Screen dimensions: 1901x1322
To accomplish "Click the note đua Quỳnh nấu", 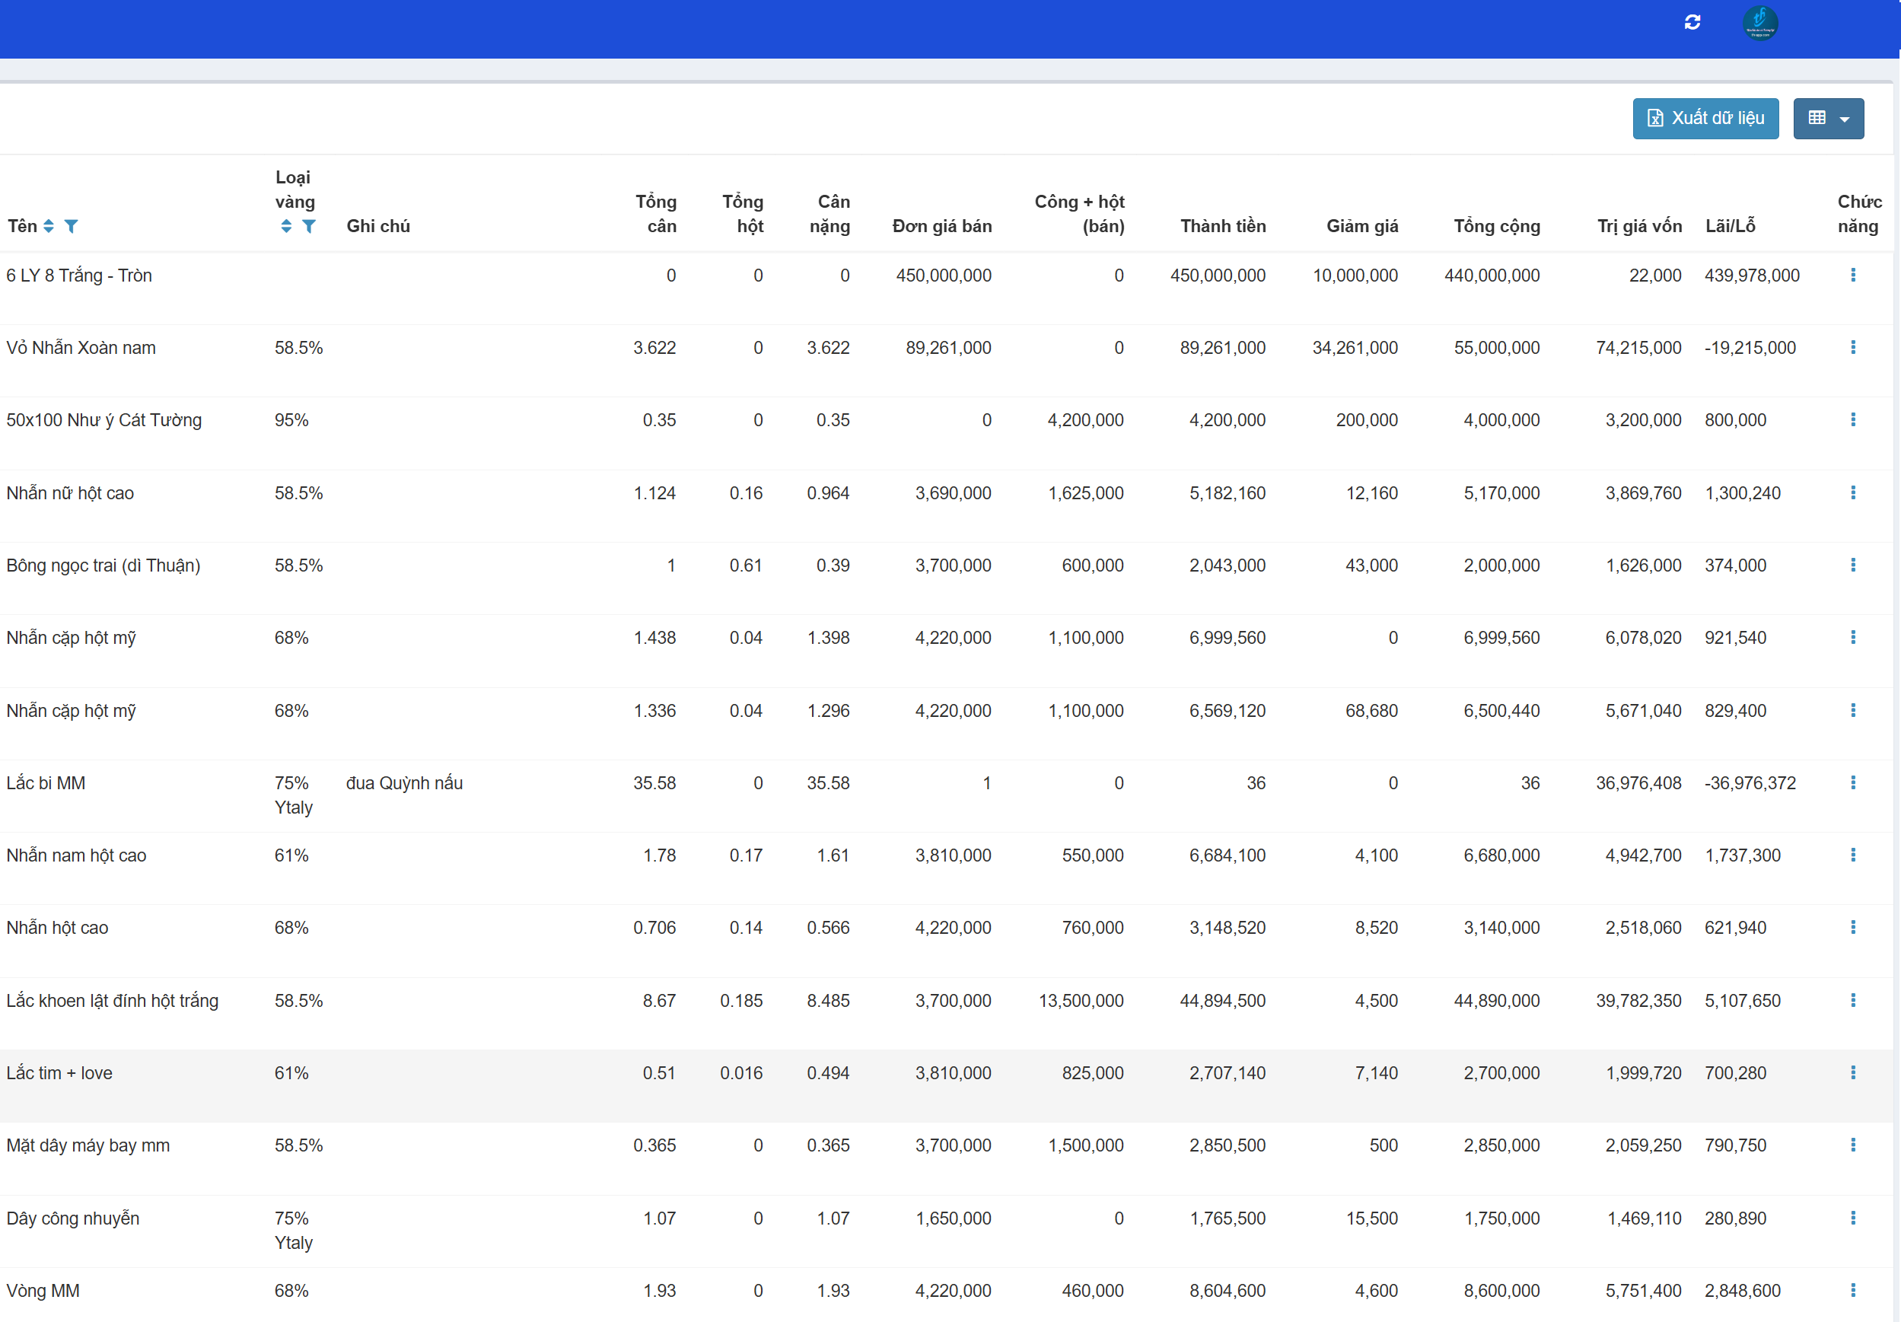I will point(404,783).
